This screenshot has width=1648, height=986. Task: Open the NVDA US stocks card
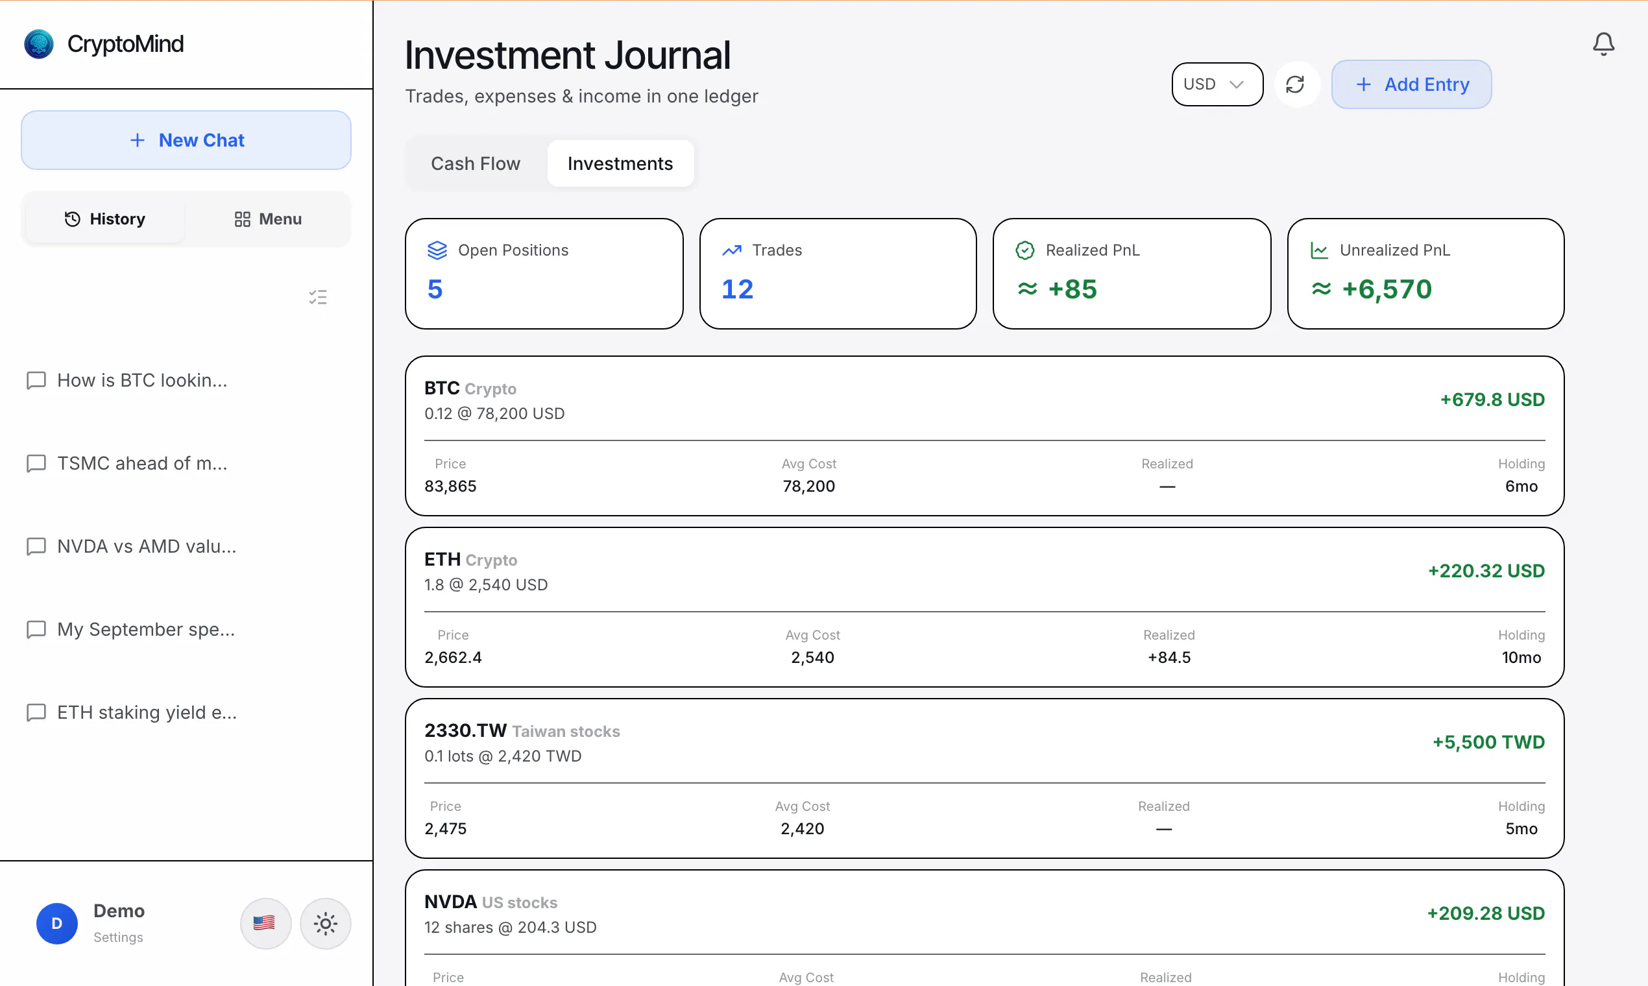[x=984, y=928]
